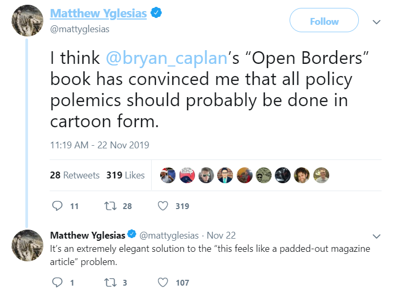Click reply icon on the second tweet

coord(58,282)
